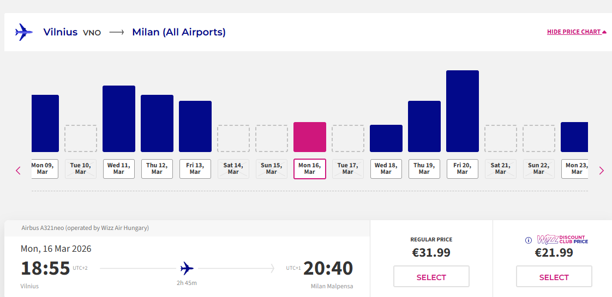Click the airplane icon beside Vilnius
The width and height of the screenshot is (612, 297).
(x=24, y=32)
